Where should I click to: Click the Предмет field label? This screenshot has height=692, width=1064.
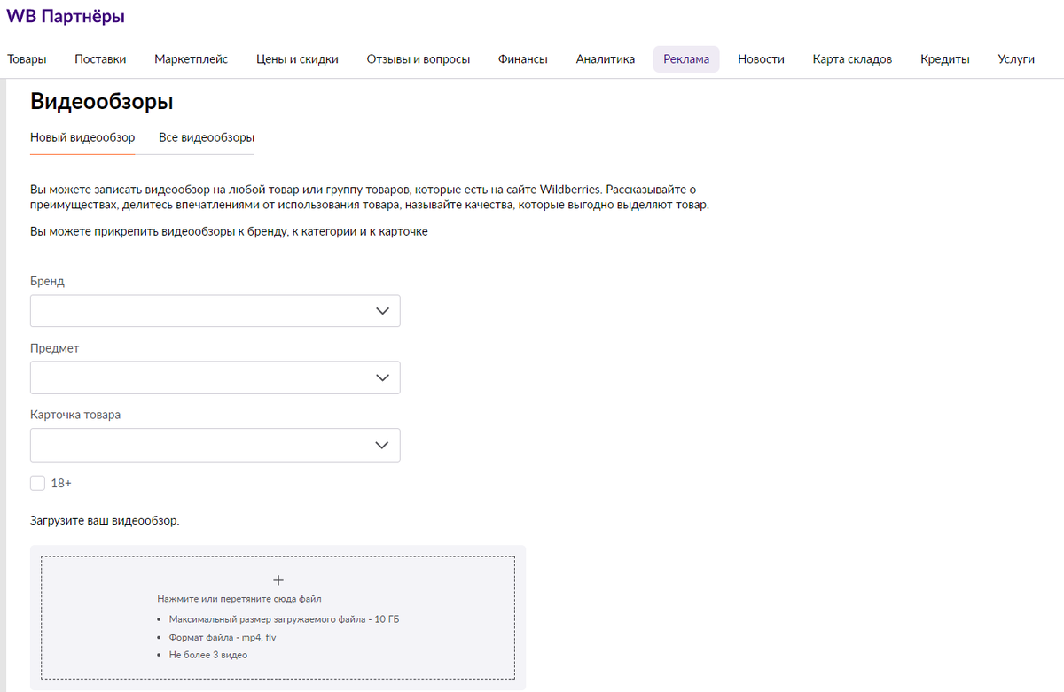[x=55, y=348]
